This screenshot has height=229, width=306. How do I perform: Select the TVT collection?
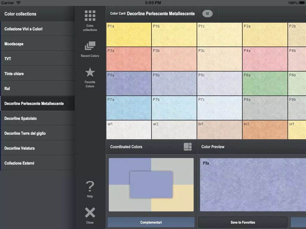pos(38,59)
